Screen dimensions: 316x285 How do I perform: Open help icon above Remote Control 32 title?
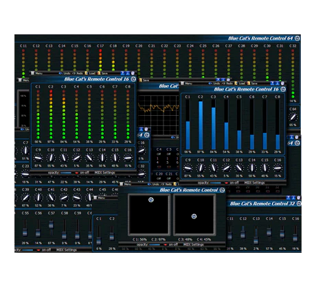click(289, 197)
